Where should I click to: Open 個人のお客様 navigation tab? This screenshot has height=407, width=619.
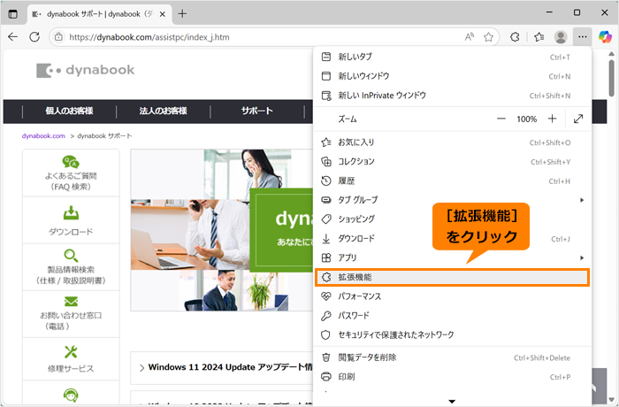(70, 111)
